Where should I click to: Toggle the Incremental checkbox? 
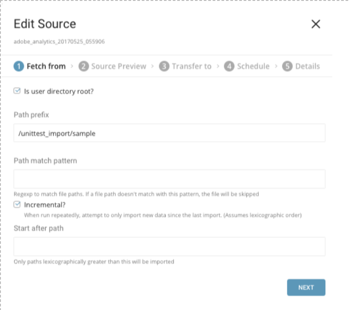click(x=17, y=205)
